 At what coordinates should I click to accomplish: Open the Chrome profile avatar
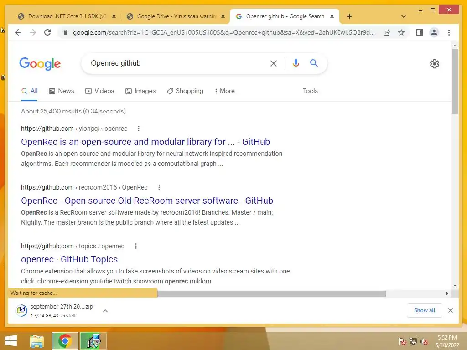pyautogui.click(x=434, y=32)
